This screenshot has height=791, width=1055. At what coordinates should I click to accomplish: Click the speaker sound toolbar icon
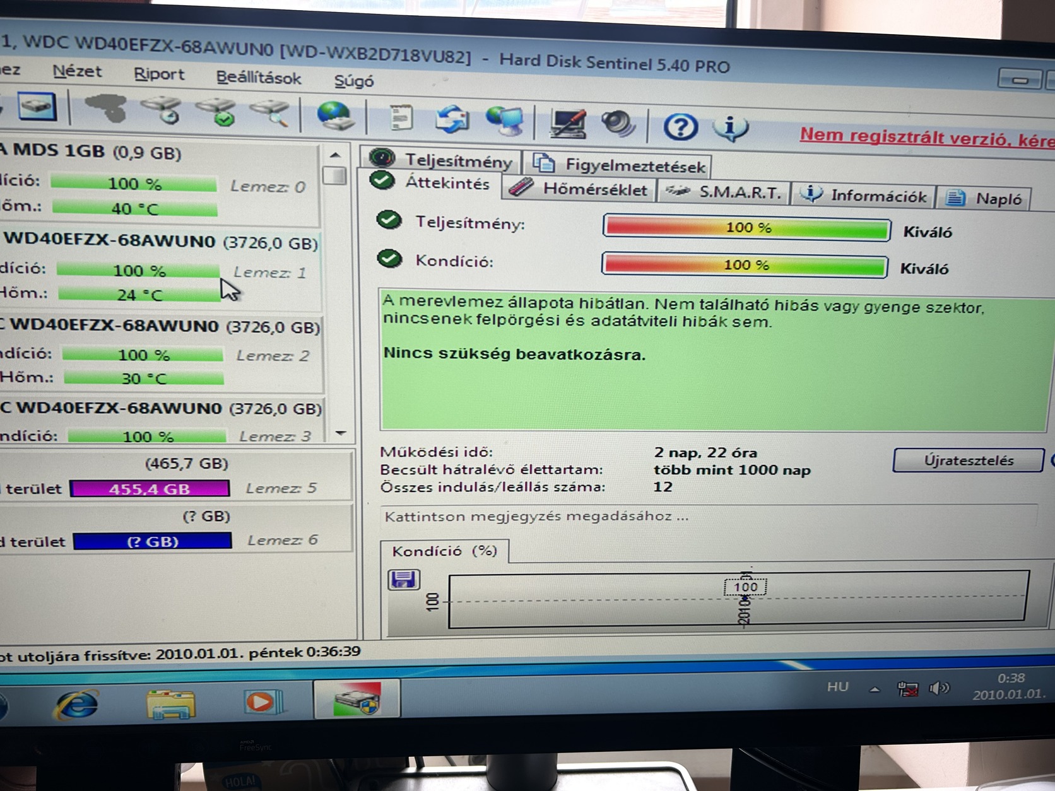[618, 124]
